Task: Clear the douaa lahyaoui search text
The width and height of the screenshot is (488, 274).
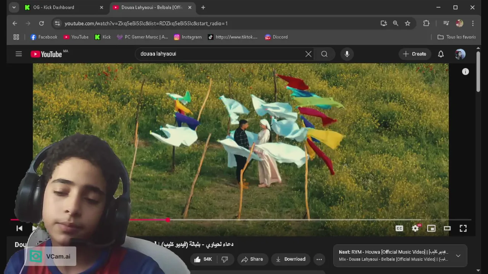Action: [308, 54]
